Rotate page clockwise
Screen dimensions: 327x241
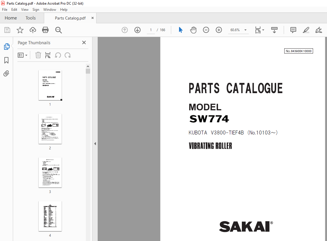pyautogui.click(x=67, y=55)
